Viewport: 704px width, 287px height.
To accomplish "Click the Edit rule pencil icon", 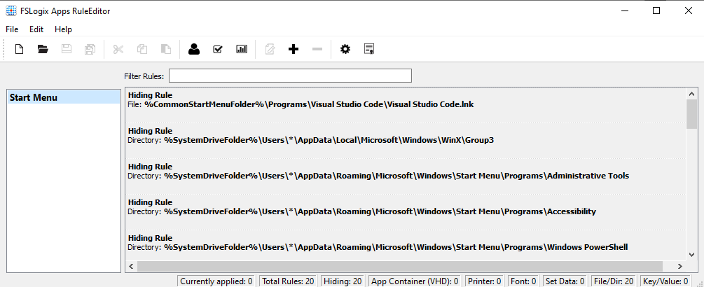I will [270, 49].
